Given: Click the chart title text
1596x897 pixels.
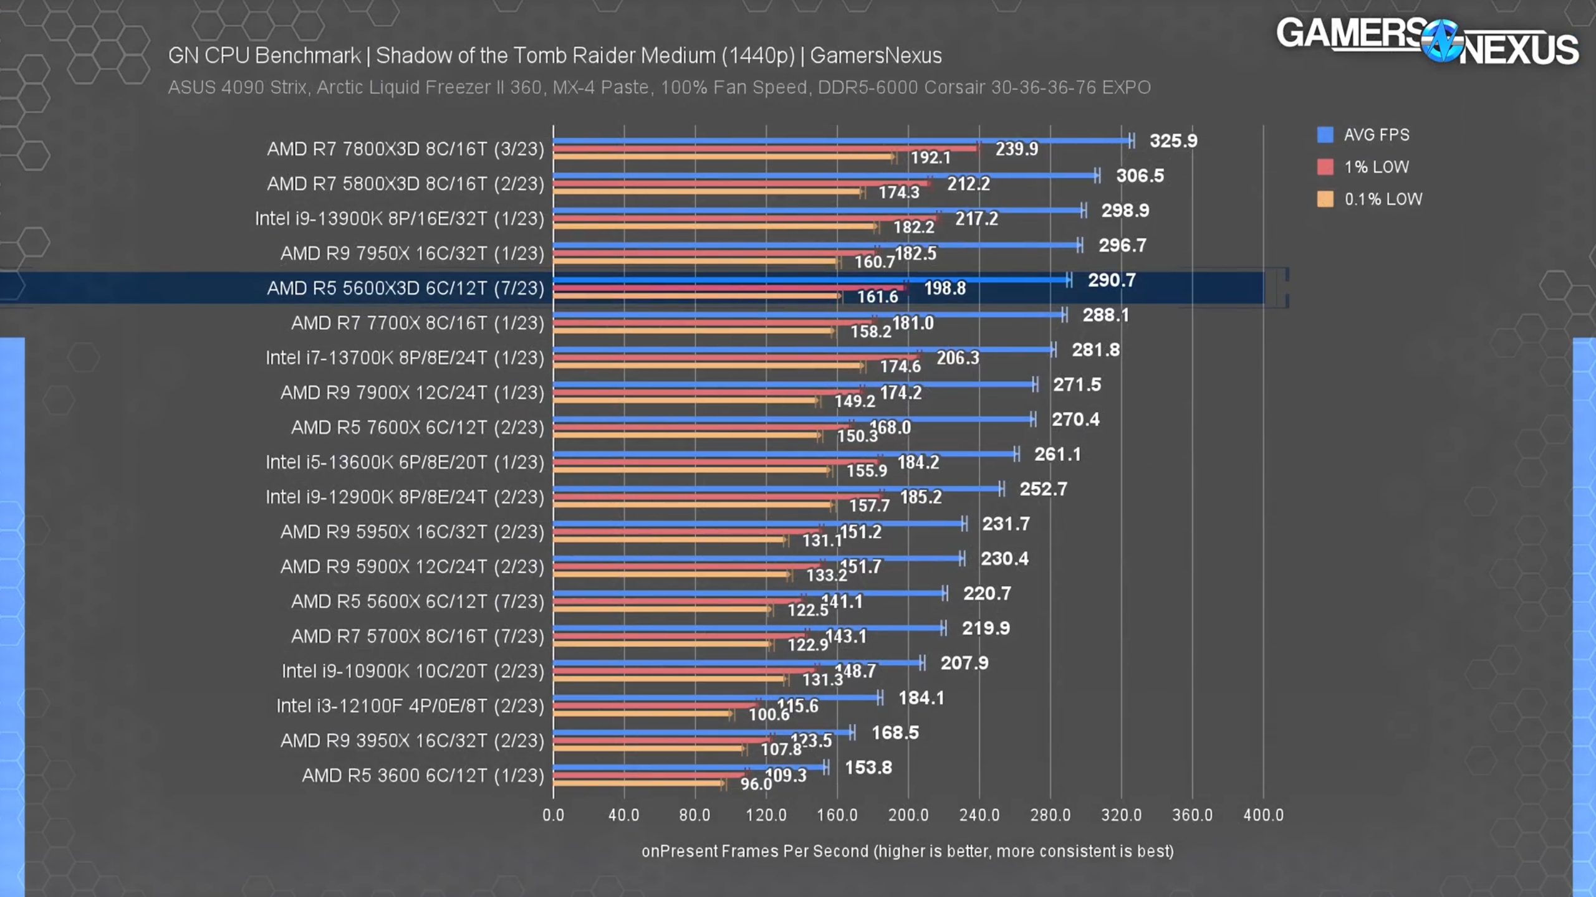Looking at the screenshot, I should tap(554, 56).
